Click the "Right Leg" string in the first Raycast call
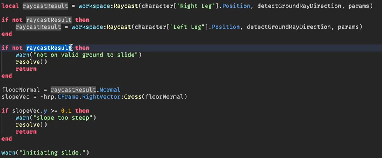 coord(195,6)
